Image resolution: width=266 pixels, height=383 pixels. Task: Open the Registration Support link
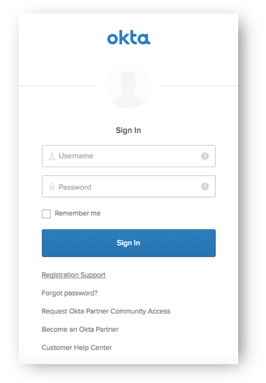74,275
